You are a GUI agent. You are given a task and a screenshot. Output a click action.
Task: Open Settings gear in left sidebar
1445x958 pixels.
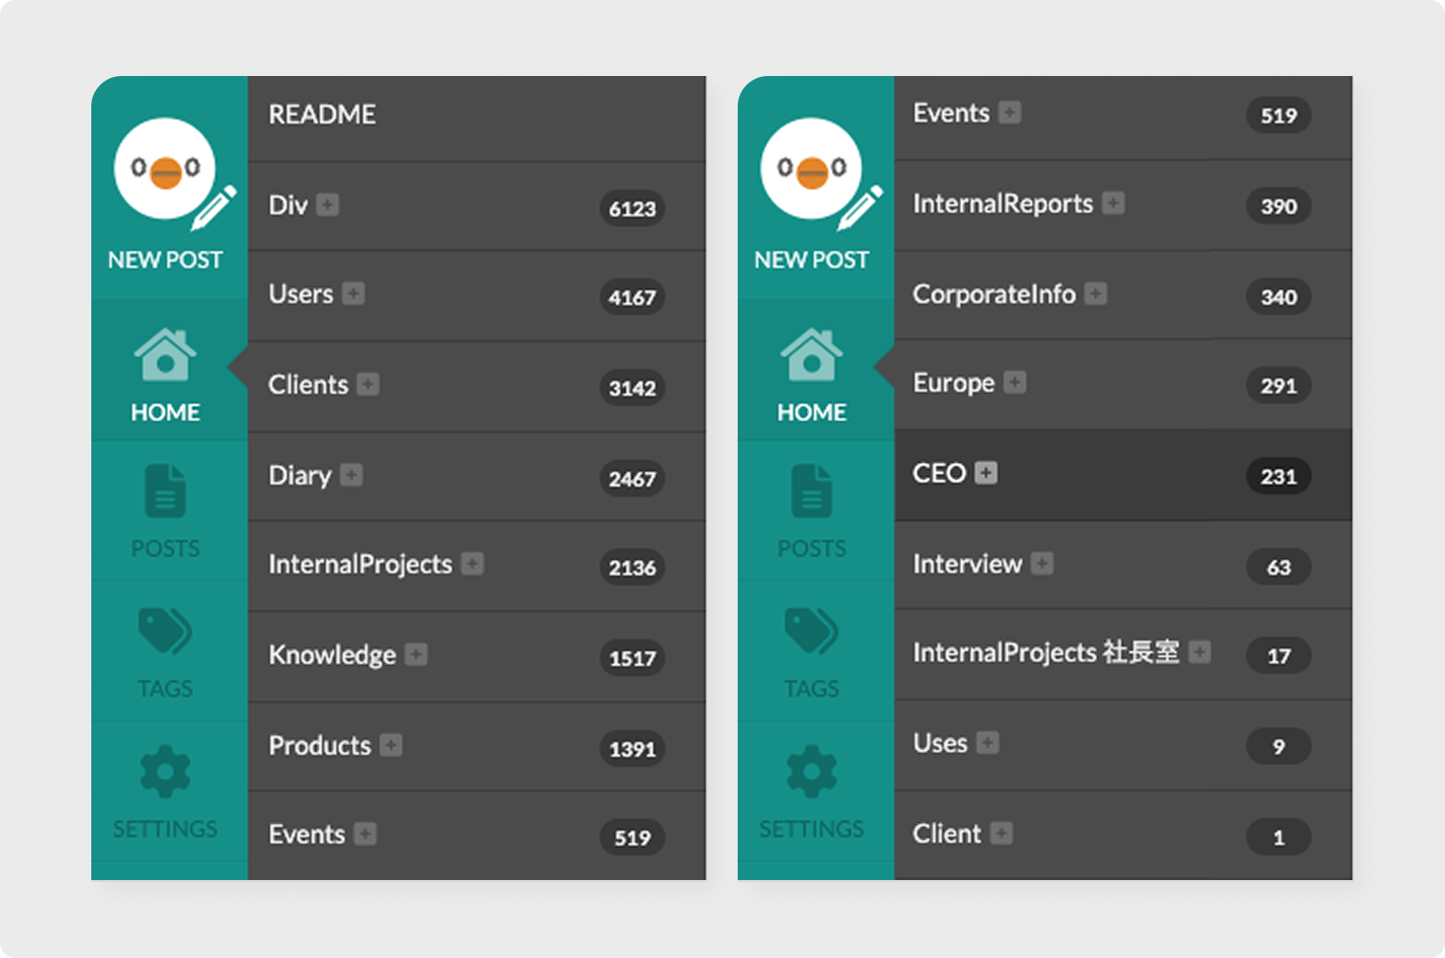pyautogui.click(x=165, y=771)
